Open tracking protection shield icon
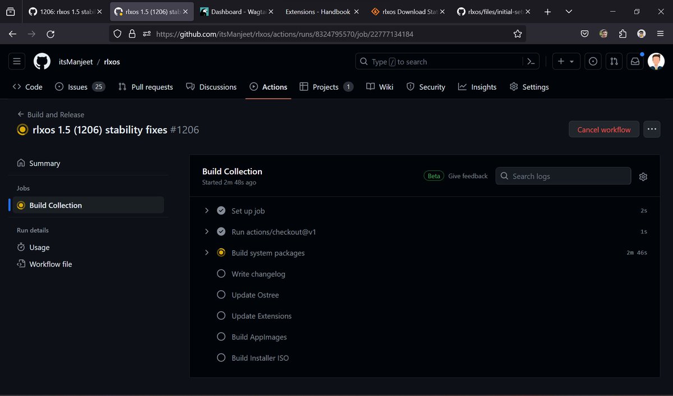Image resolution: width=673 pixels, height=396 pixels. pyautogui.click(x=117, y=34)
